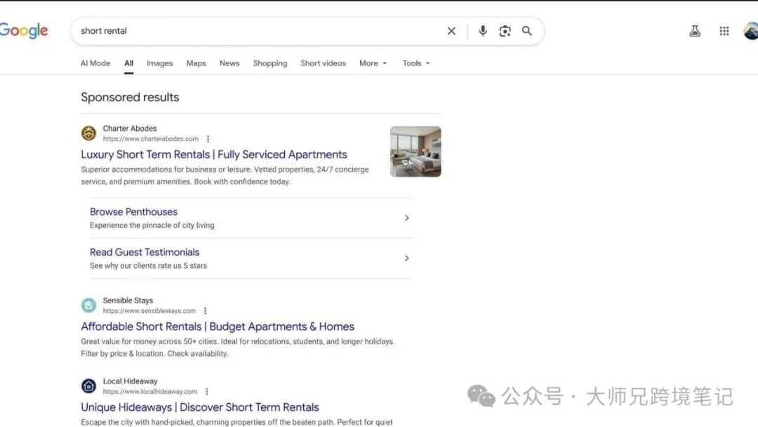
Task: Open the Read Guest Testimonials sitelink
Action: click(x=145, y=252)
